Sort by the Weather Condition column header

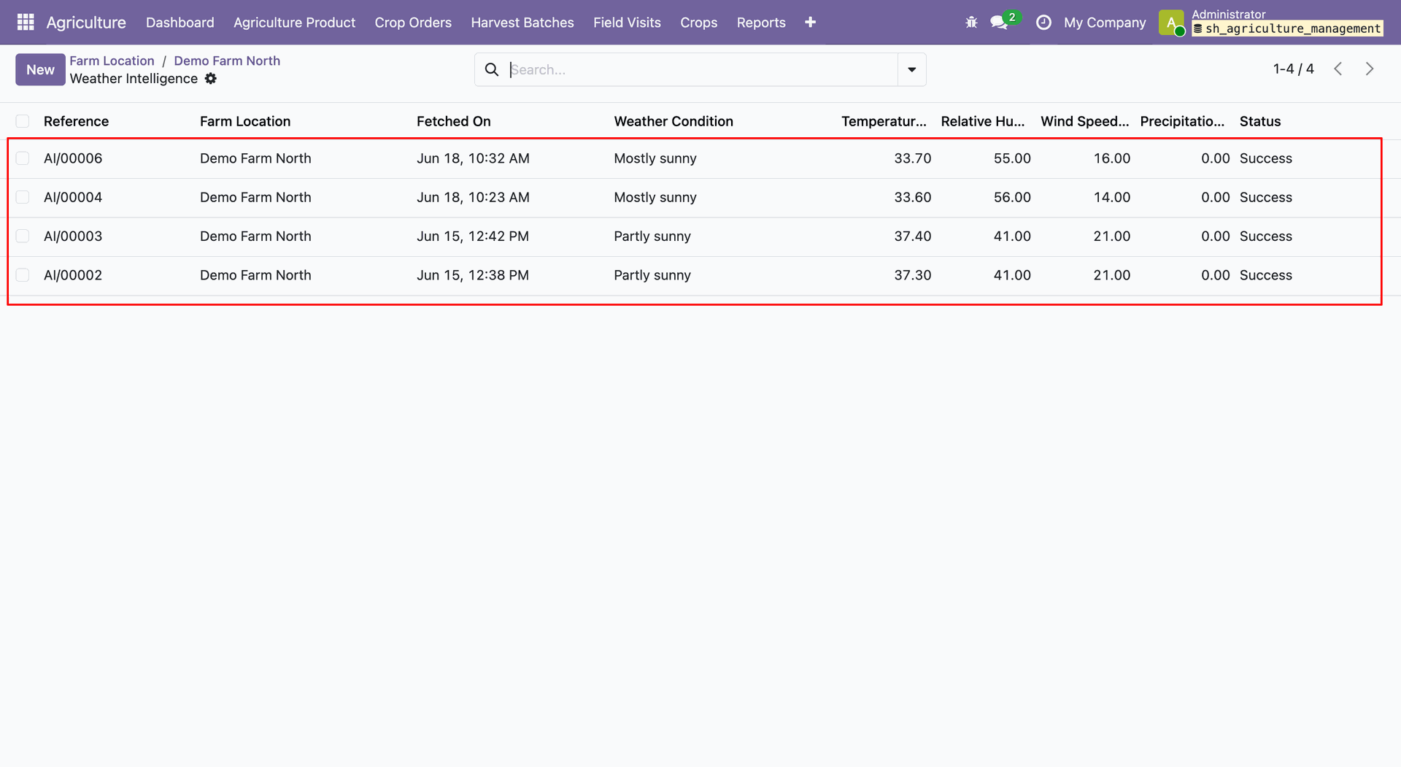tap(674, 121)
